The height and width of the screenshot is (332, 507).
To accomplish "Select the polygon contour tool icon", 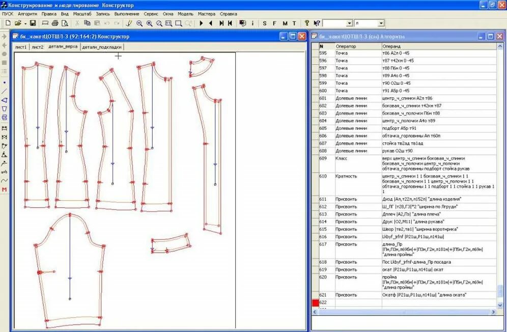I will click(5, 100).
